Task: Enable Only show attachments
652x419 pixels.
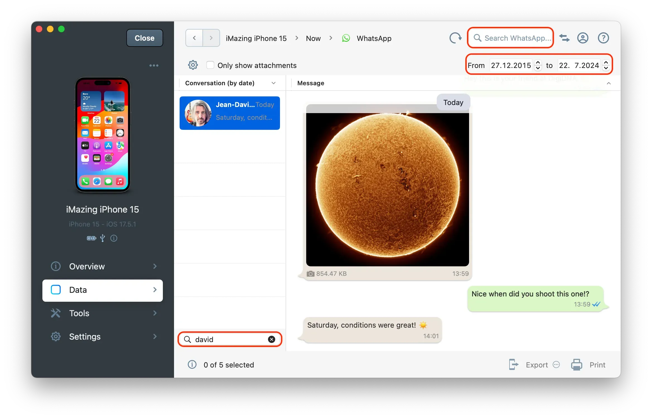Action: tap(210, 65)
